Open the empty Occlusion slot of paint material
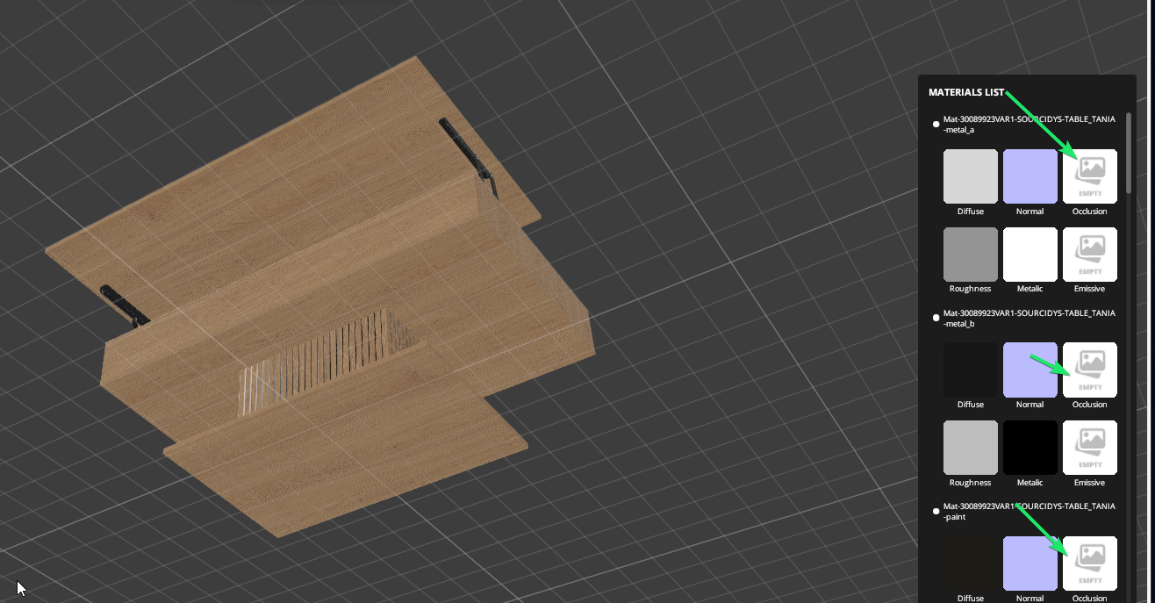This screenshot has height=603, width=1155. (x=1090, y=564)
